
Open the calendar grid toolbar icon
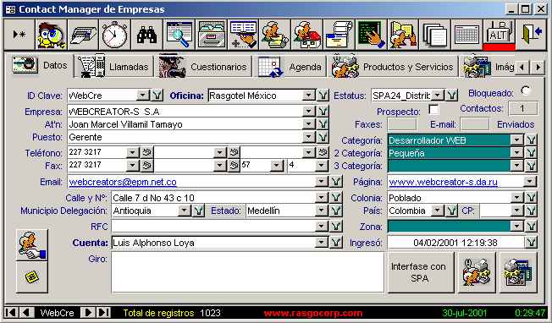pos(466,35)
